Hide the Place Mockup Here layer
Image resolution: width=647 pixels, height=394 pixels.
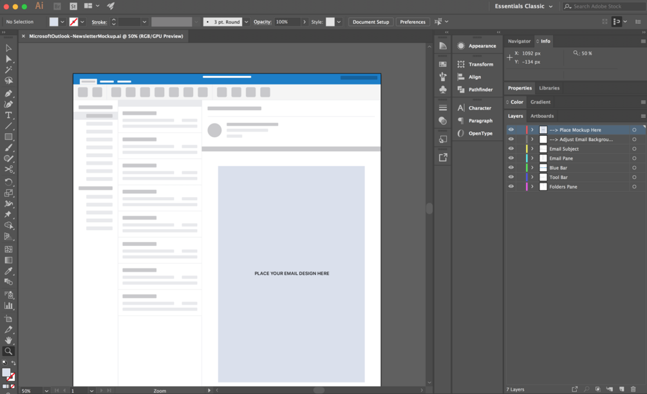pos(511,129)
